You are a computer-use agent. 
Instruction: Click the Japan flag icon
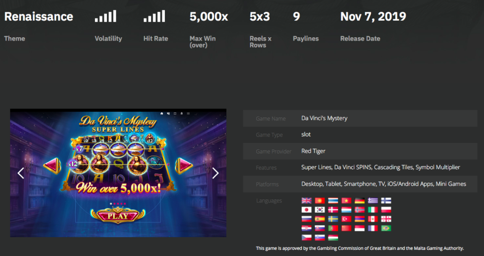pos(306,210)
